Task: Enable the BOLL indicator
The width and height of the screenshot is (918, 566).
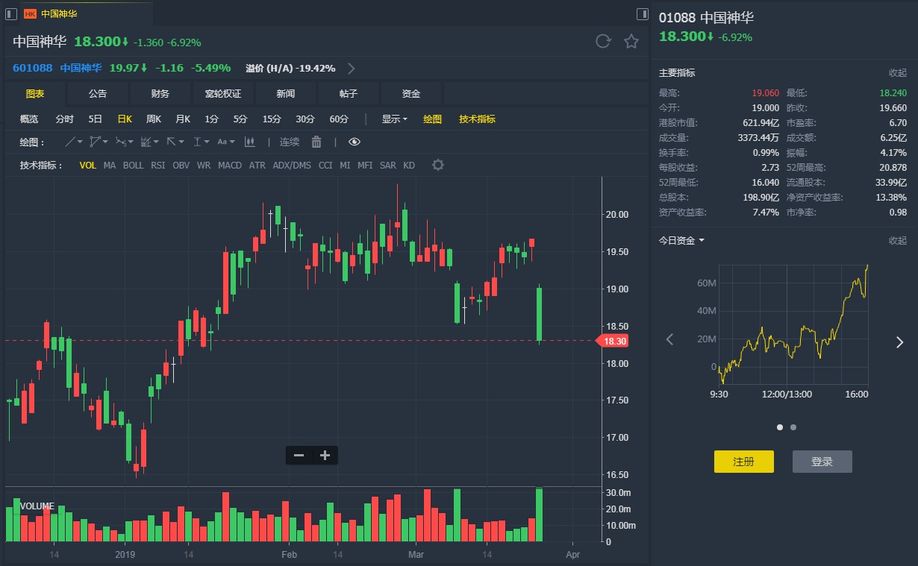Action: 134,165
